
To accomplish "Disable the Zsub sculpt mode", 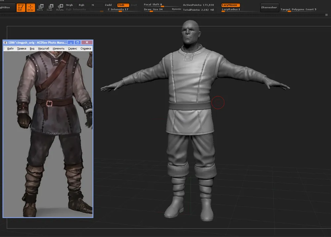I will coord(123,5).
